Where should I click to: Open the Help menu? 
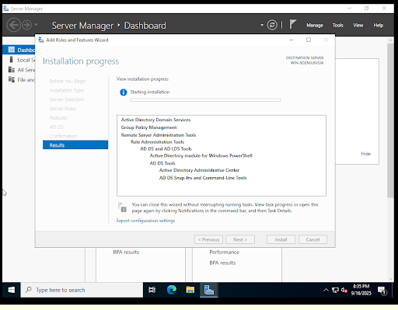(x=379, y=25)
